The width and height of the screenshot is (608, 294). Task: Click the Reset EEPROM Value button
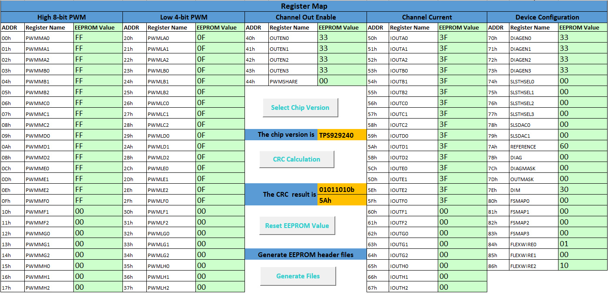297,226
